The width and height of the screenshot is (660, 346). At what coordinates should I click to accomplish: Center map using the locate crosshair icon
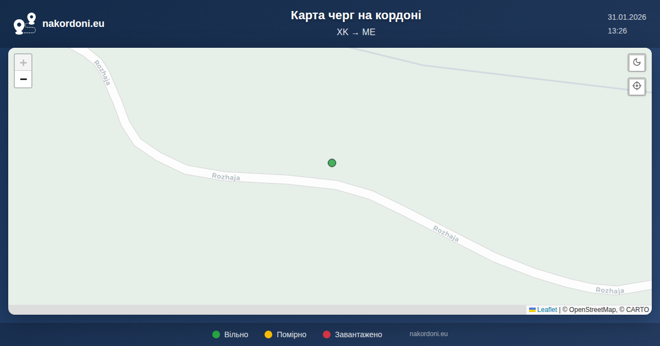637,86
